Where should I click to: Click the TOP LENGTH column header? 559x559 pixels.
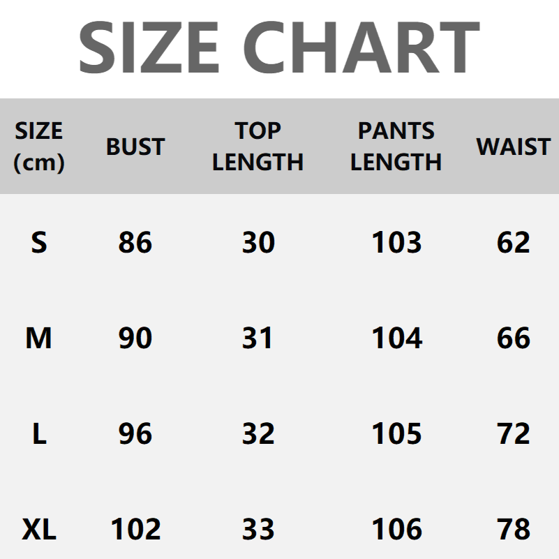tap(258, 147)
